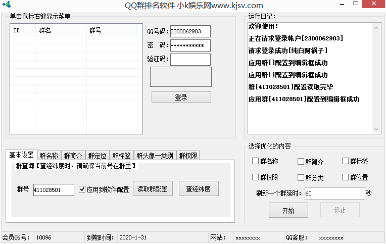Image resolution: width=386 pixels, height=244 pixels.
Task: Click the 会员账号 status label
Action: [16, 237]
